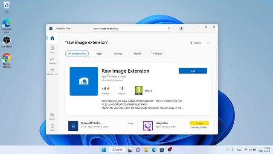273x154 pixels.
Task: Open Microsoft Edge desktop shortcut
Action: [x=7, y=26]
